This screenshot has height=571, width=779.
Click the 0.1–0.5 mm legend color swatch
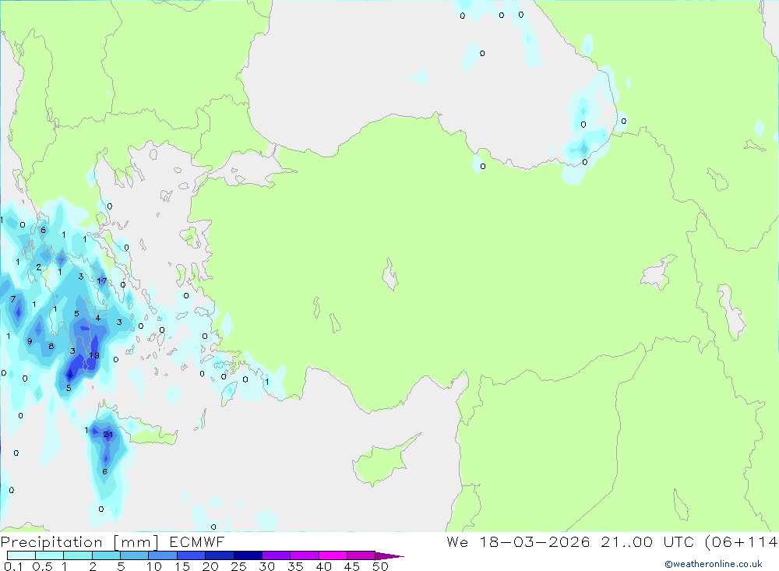21,555
